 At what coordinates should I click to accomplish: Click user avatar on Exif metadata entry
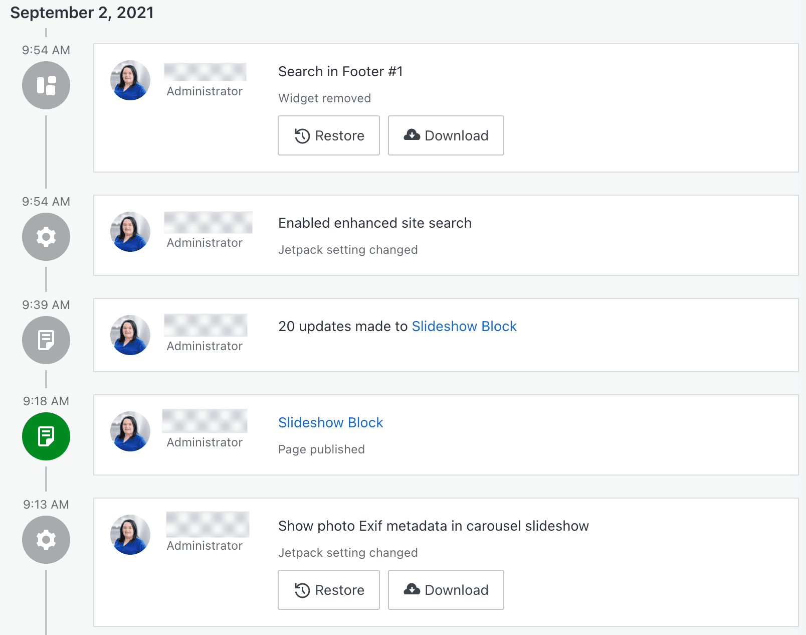point(130,535)
